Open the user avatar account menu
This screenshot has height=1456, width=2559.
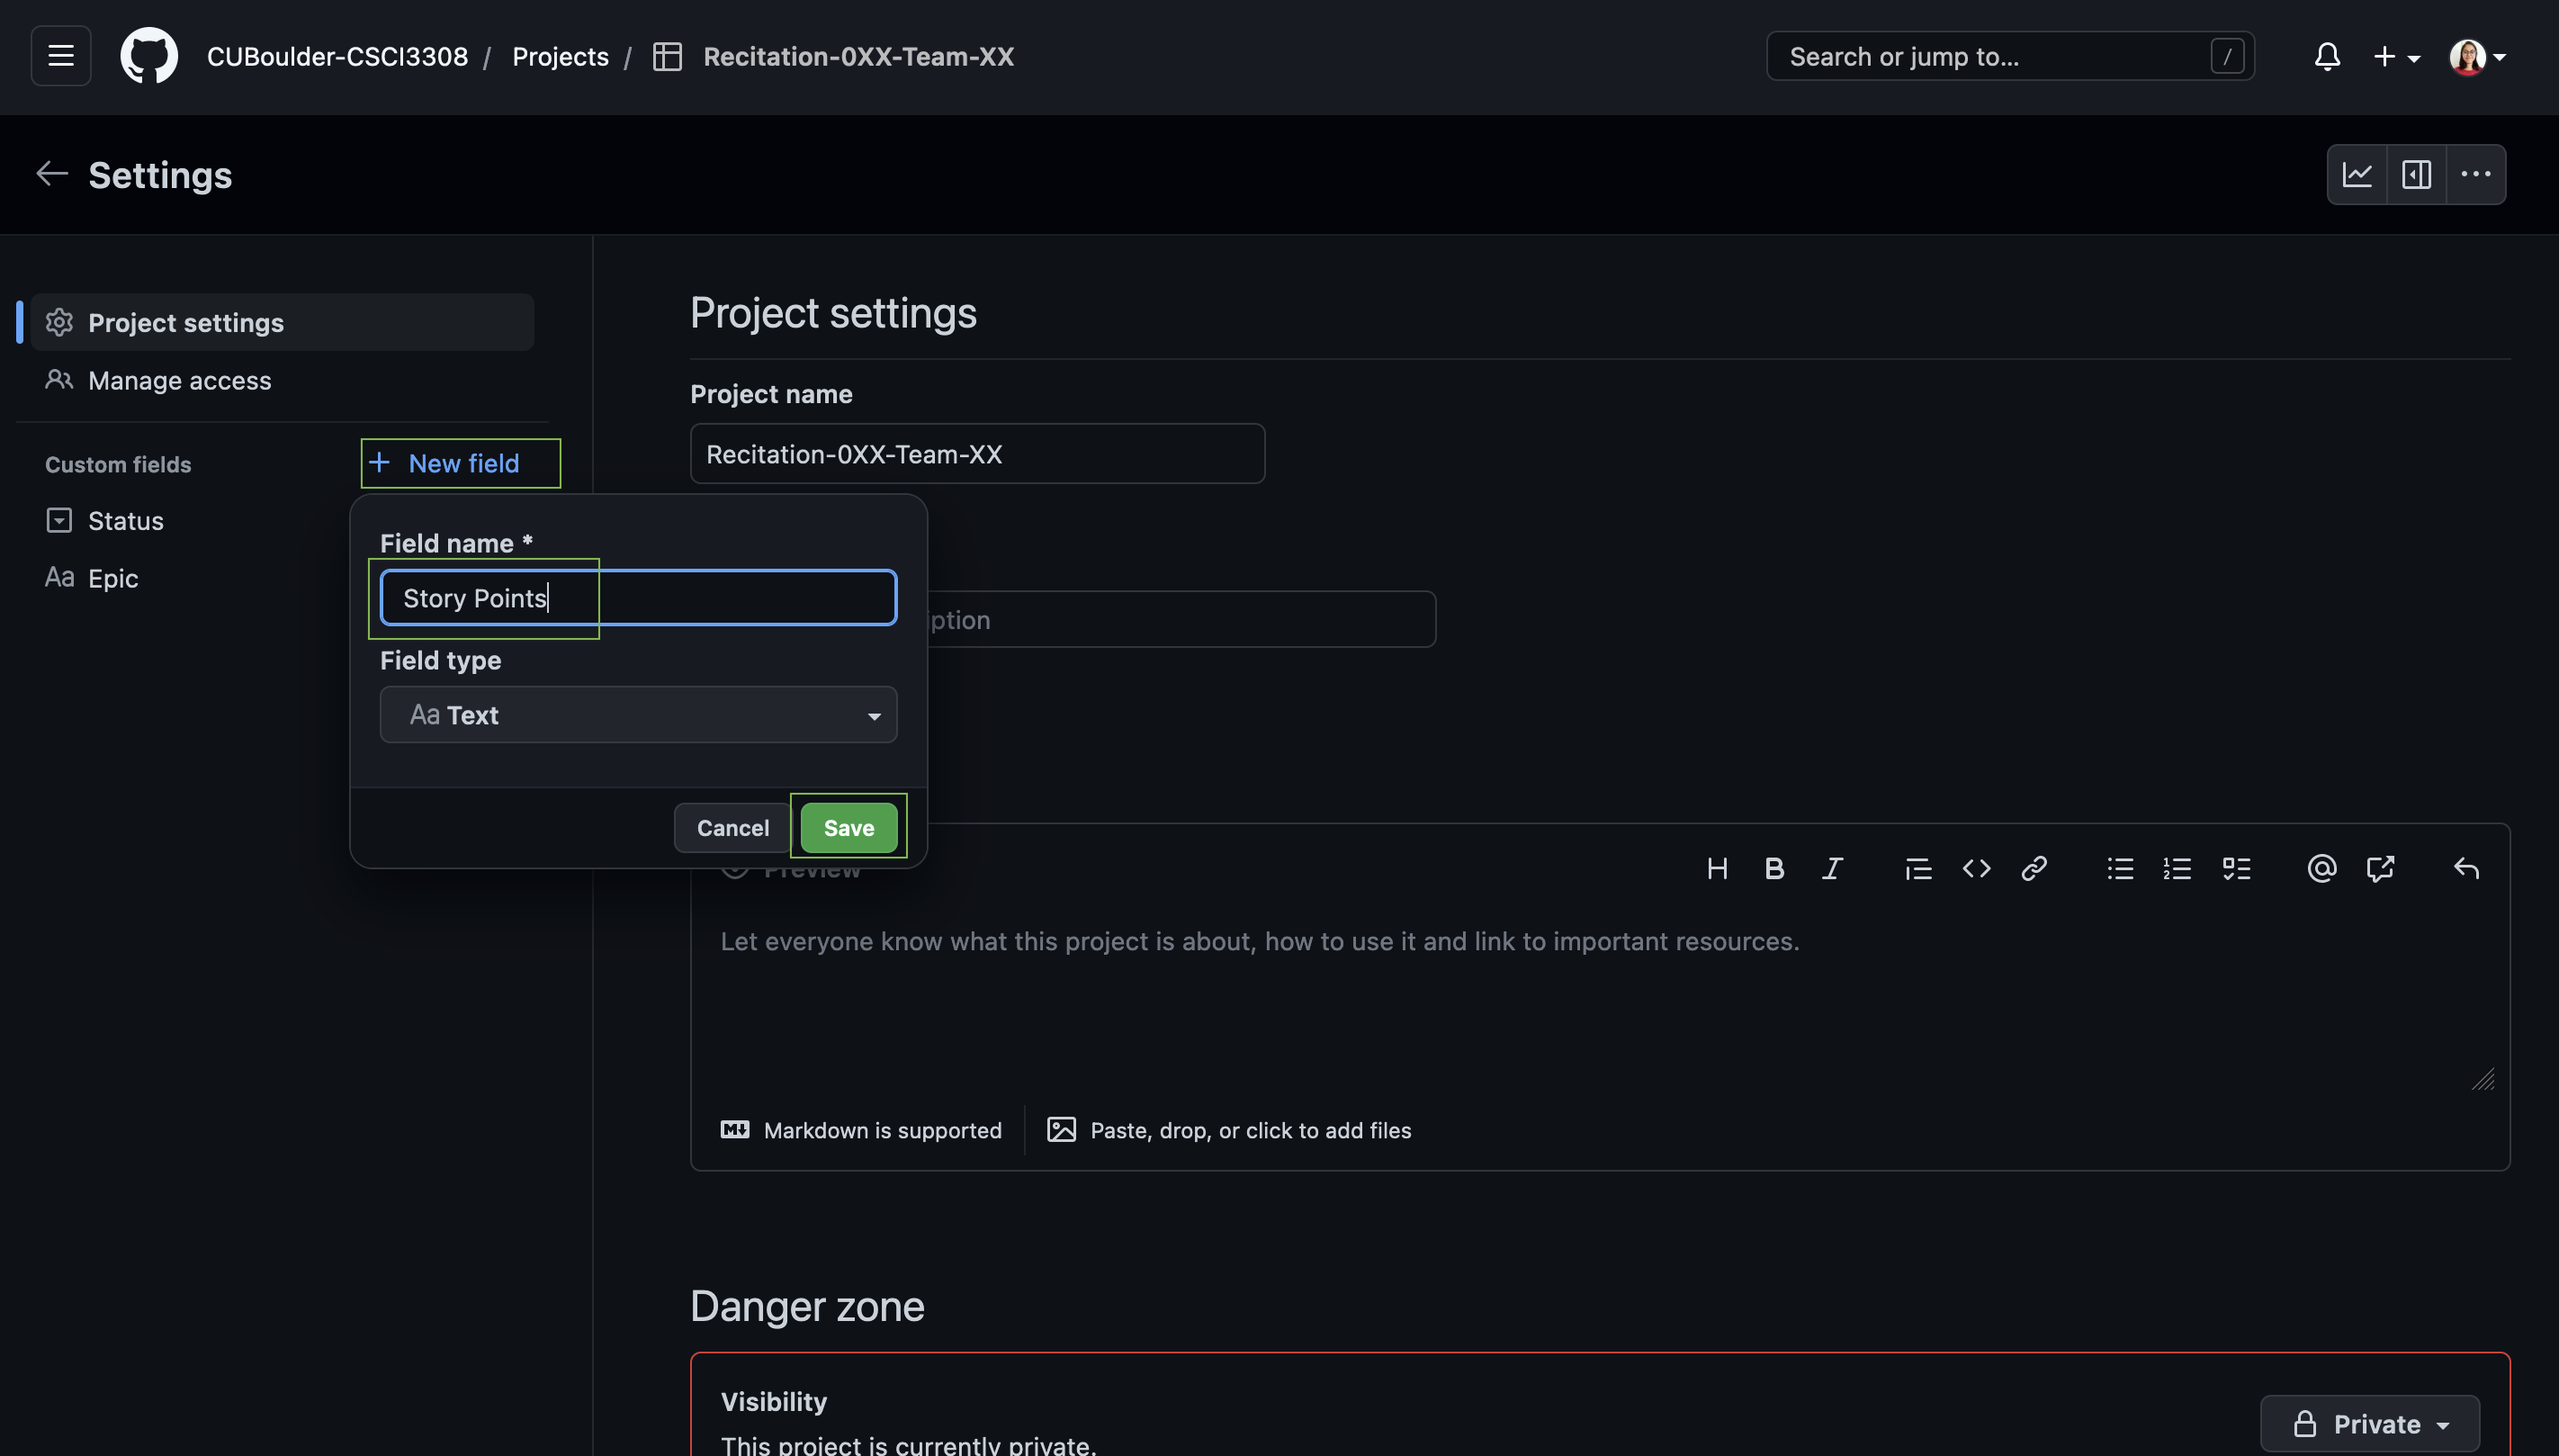pyautogui.click(x=2477, y=56)
